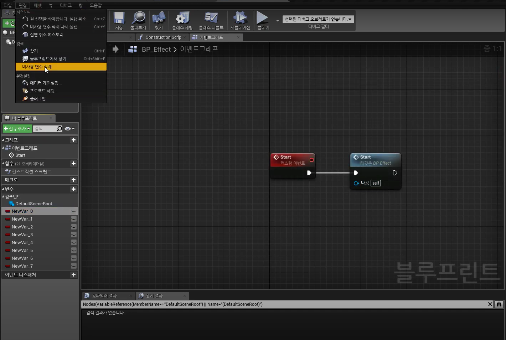Toggle the visibility eye next to NewVar_4
Viewport: 506px width, 340px height.
tap(73, 243)
